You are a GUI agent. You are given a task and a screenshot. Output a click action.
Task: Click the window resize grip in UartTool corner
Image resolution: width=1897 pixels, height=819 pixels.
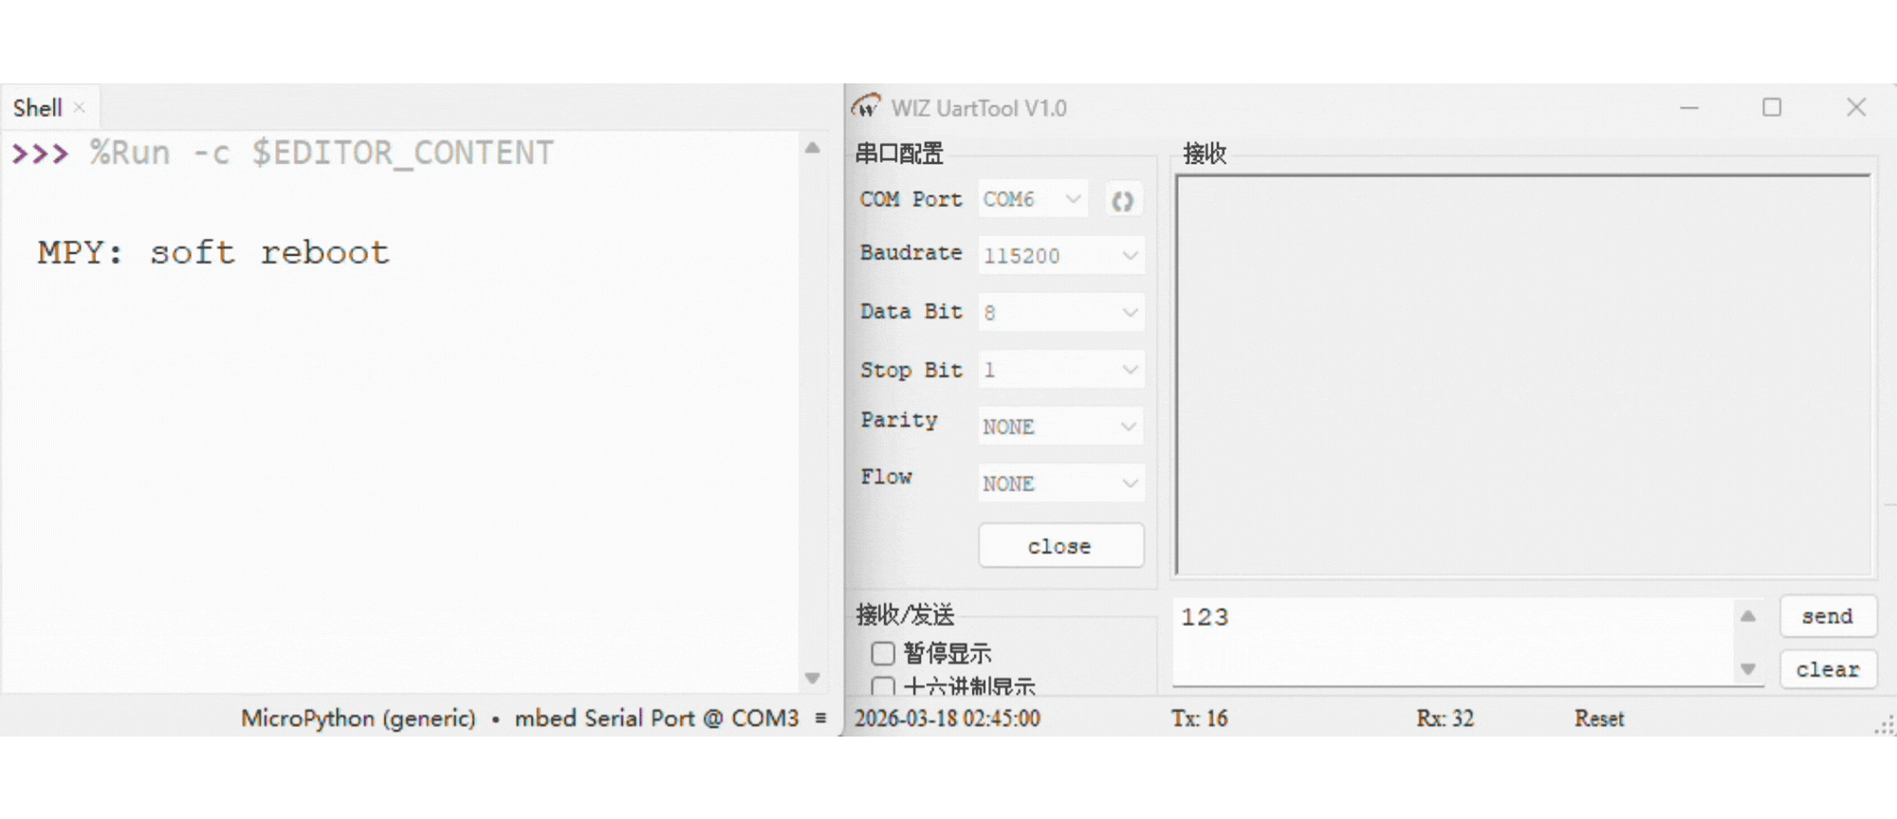click(1885, 725)
